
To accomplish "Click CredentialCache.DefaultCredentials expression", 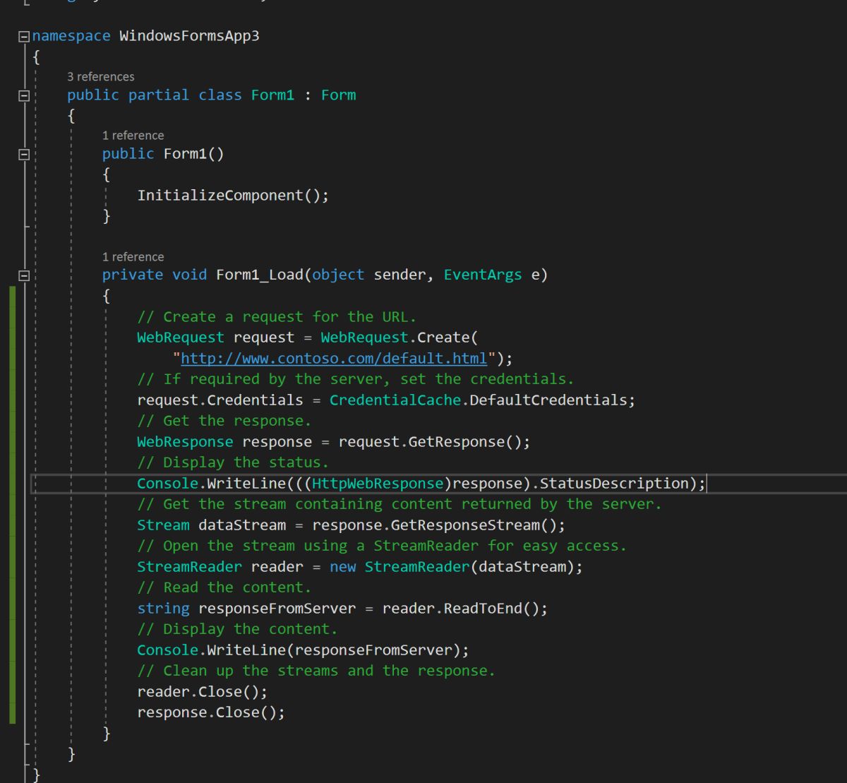I will click(479, 400).
